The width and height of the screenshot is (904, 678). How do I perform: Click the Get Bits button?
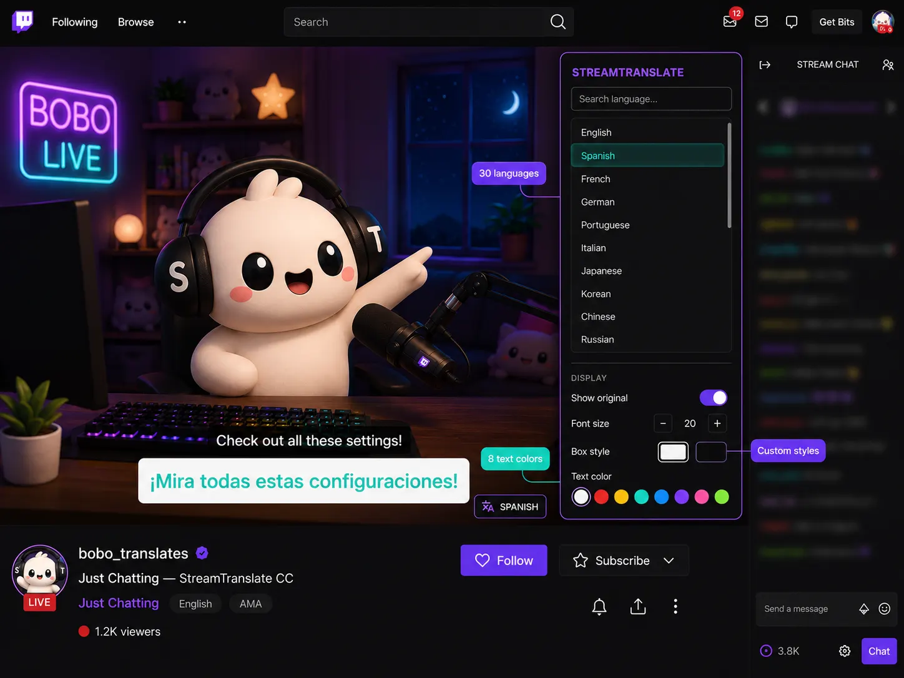coord(837,22)
